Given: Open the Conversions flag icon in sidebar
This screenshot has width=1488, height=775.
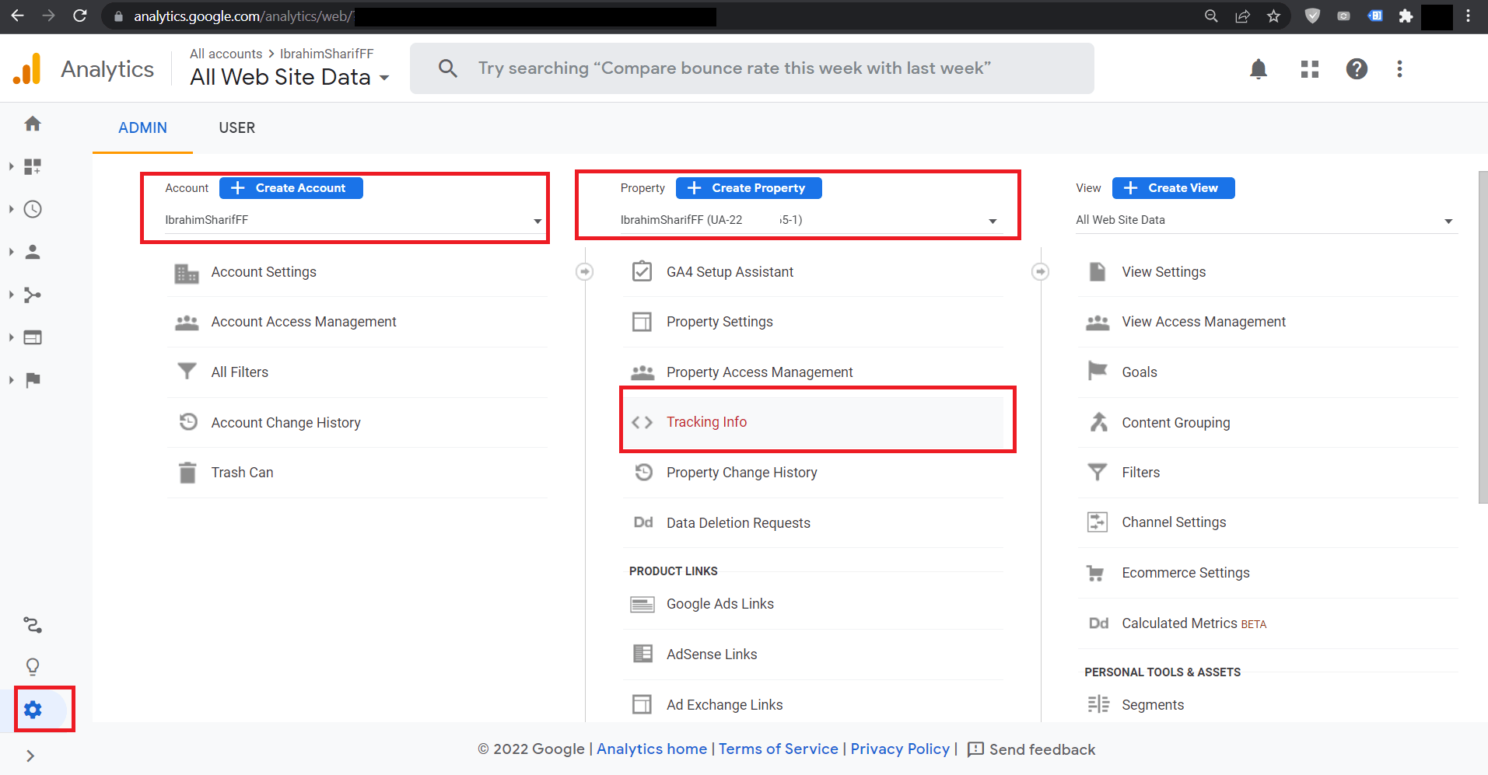Looking at the screenshot, I should 33,380.
